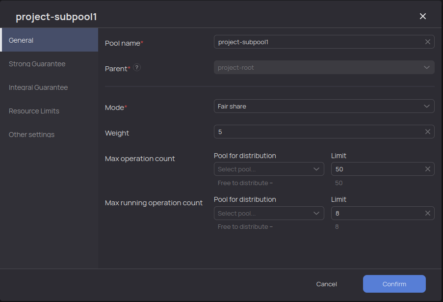This screenshot has height=302, width=443.
Task: Clear the Weight value
Action: pyautogui.click(x=427, y=132)
